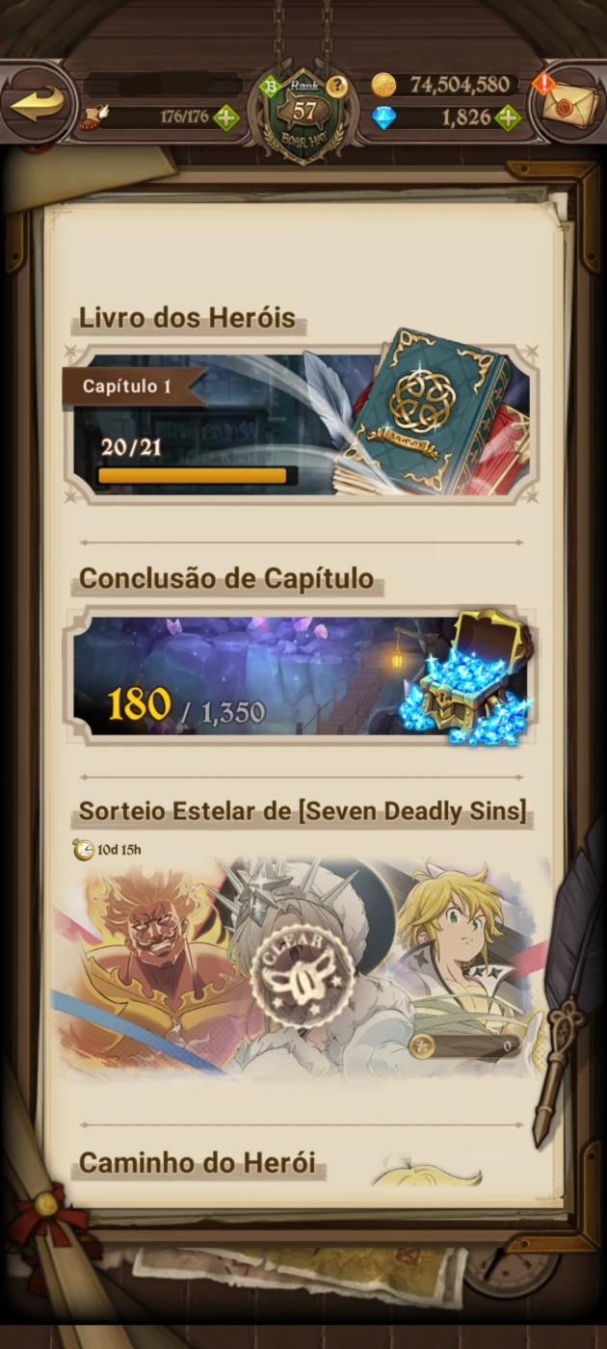607x1349 pixels.
Task: Open Sorteio Estelar Seven Deadly Sins banner
Action: point(301,964)
